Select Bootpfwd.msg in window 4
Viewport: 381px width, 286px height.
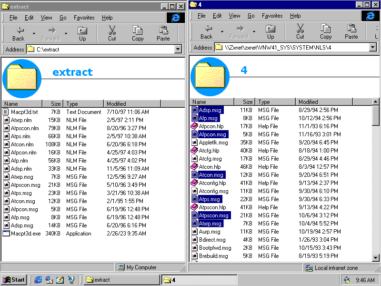(x=215, y=248)
